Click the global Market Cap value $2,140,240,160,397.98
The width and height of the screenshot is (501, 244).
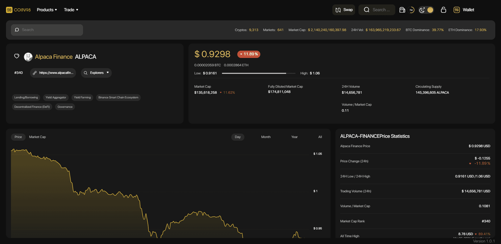click(327, 30)
